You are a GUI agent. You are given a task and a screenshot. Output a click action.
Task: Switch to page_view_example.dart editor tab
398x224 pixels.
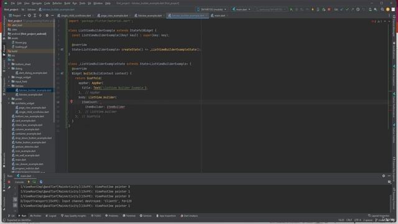[x=114, y=16]
